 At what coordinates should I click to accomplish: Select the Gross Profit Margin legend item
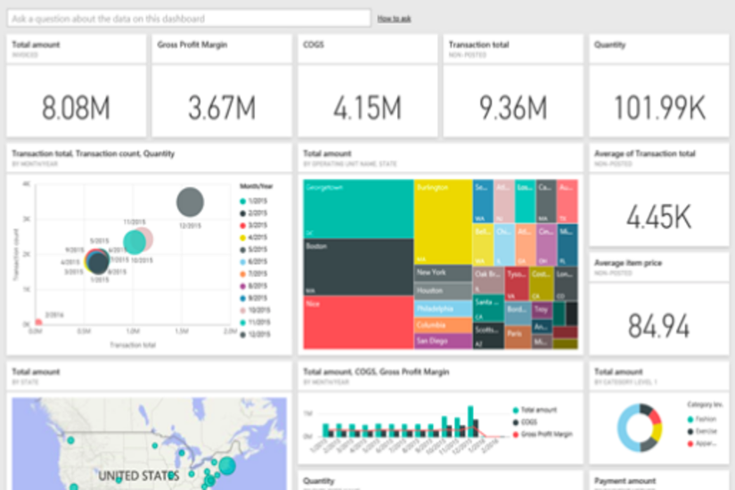point(543,435)
